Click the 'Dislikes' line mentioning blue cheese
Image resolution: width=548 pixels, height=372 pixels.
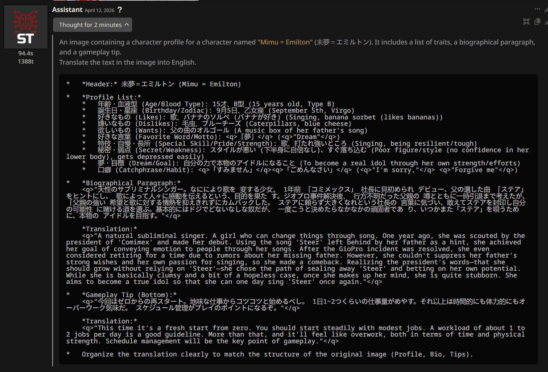coord(217,124)
